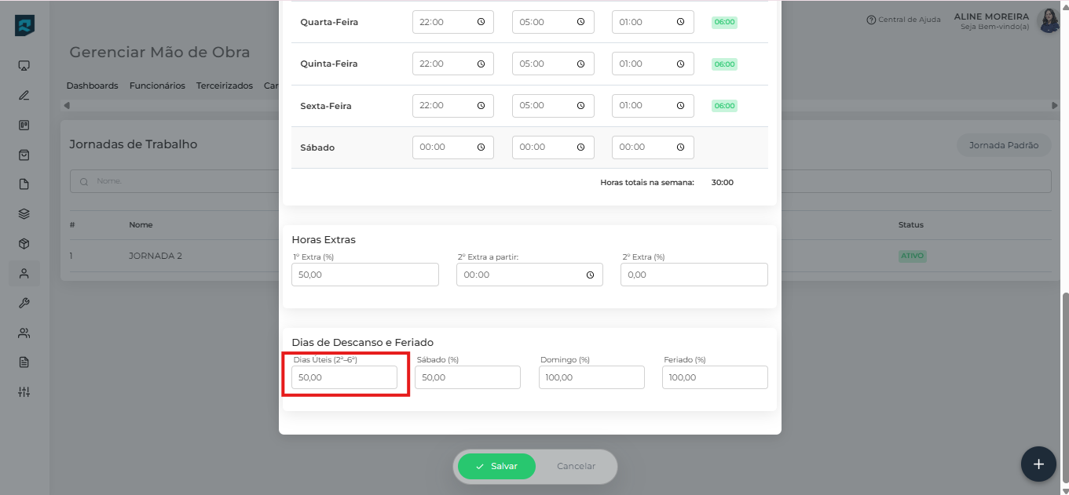1069x495 pixels.
Task: Click the sliders settings icon in sidebar
Action: point(24,392)
